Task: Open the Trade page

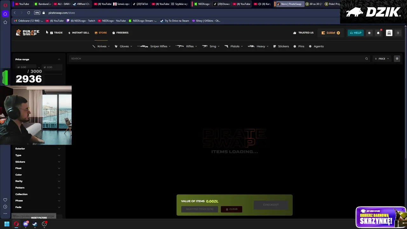Action: click(x=56, y=33)
